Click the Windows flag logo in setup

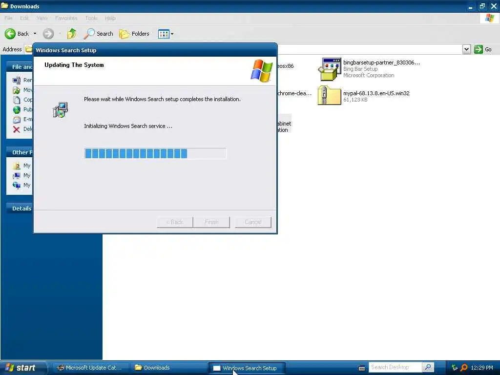click(262, 70)
